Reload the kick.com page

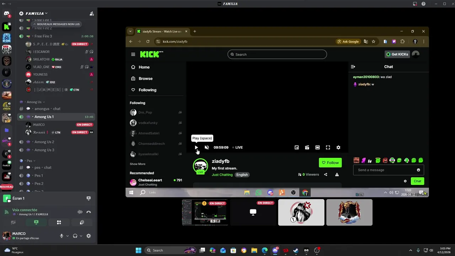click(148, 42)
